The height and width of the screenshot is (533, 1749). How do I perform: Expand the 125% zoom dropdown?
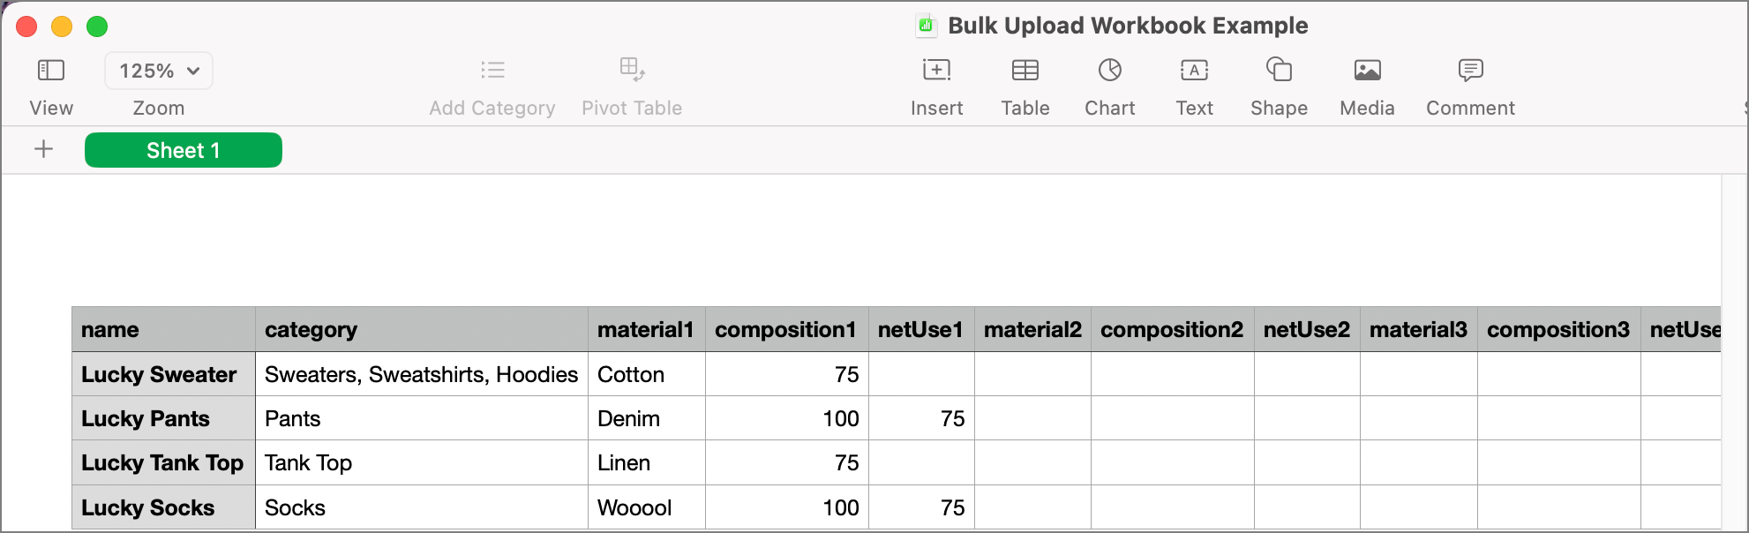[159, 71]
